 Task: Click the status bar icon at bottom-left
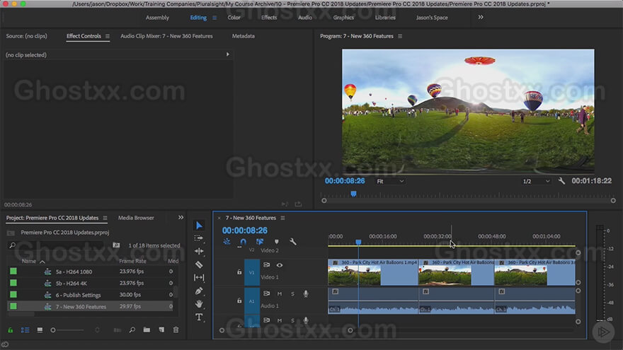point(5,344)
